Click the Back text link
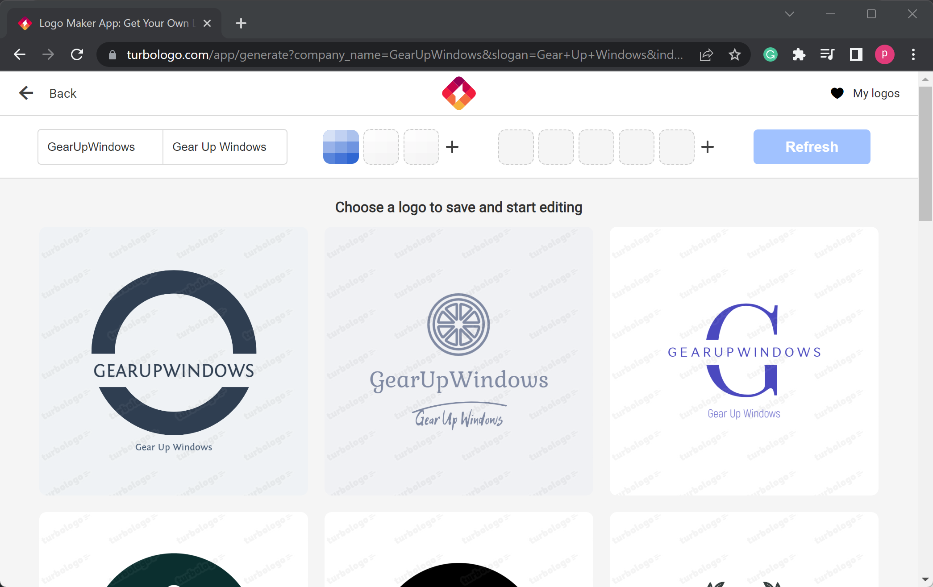The image size is (933, 587). tap(63, 93)
